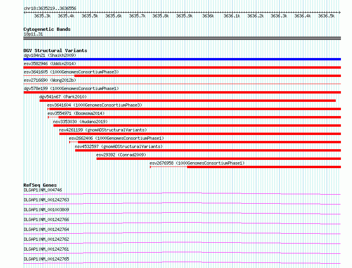Select DLGAP1|NM_001242761 transcript
This screenshot has width=352, height=268.
point(46,249)
